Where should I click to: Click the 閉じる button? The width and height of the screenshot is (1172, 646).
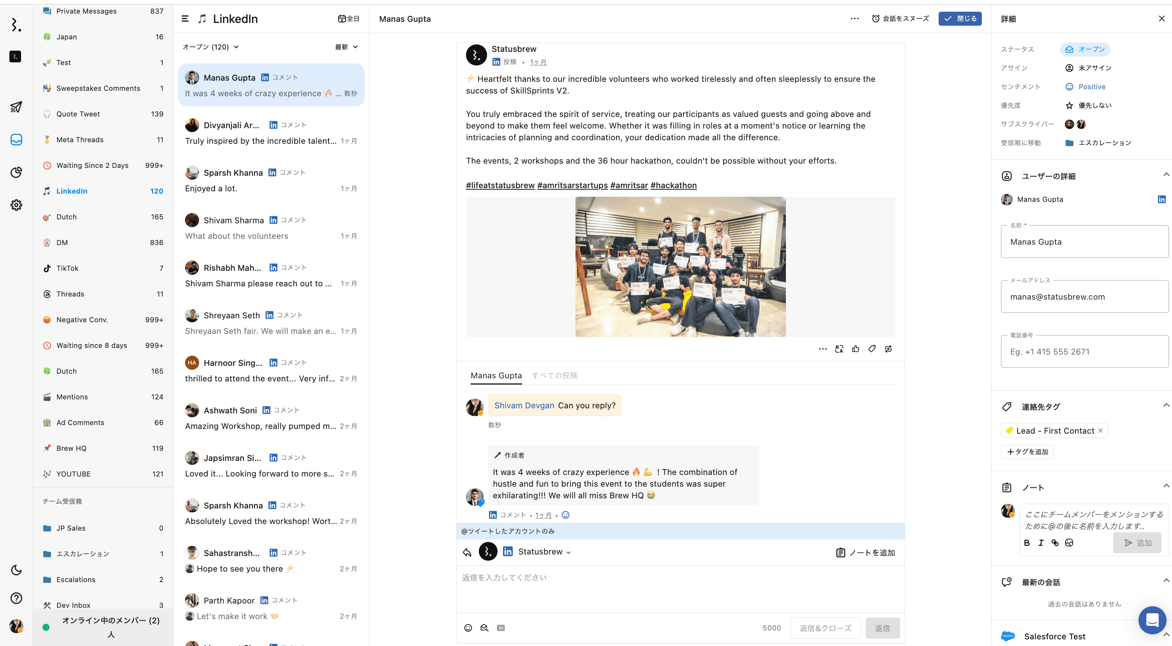[960, 19]
